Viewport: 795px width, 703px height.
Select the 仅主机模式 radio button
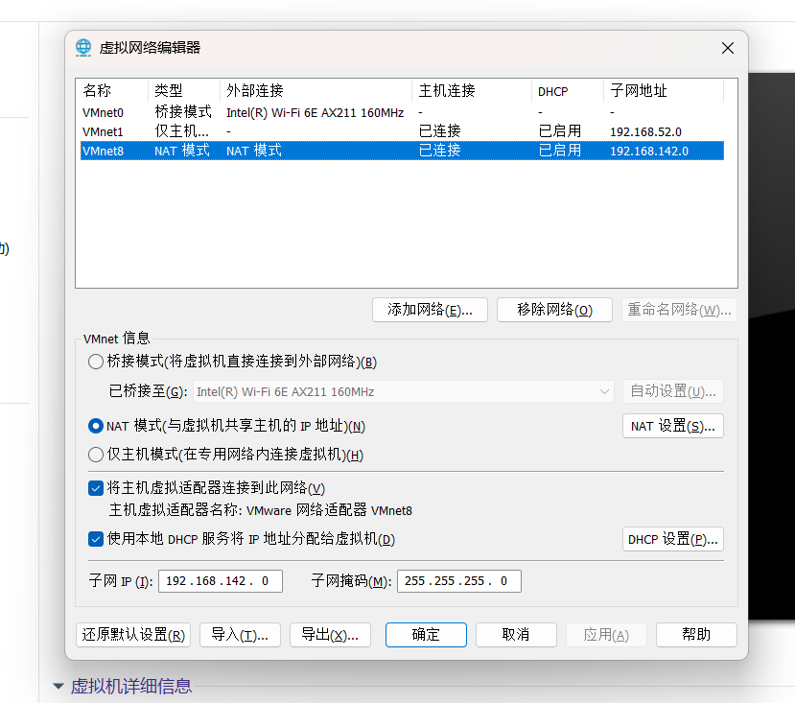pyautogui.click(x=96, y=455)
